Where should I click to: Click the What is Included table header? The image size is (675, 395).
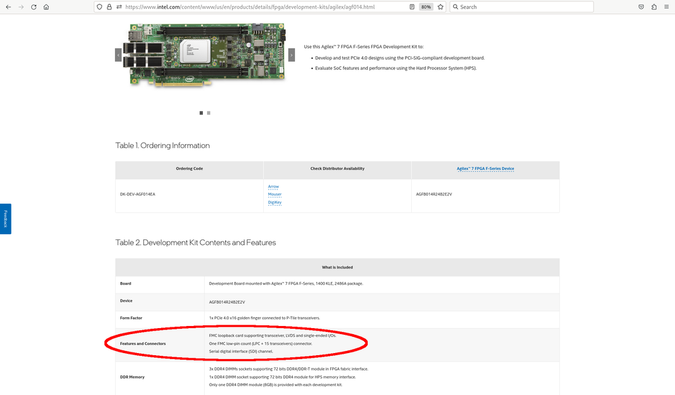pos(337,268)
